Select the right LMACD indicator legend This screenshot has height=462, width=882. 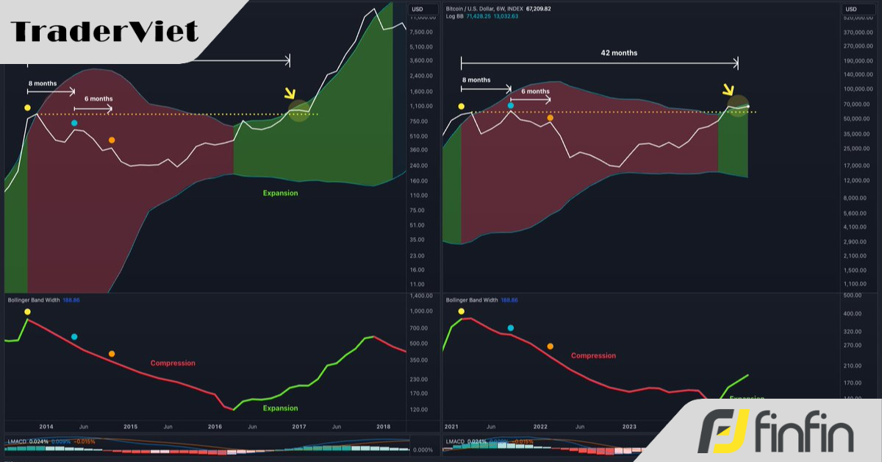456,441
